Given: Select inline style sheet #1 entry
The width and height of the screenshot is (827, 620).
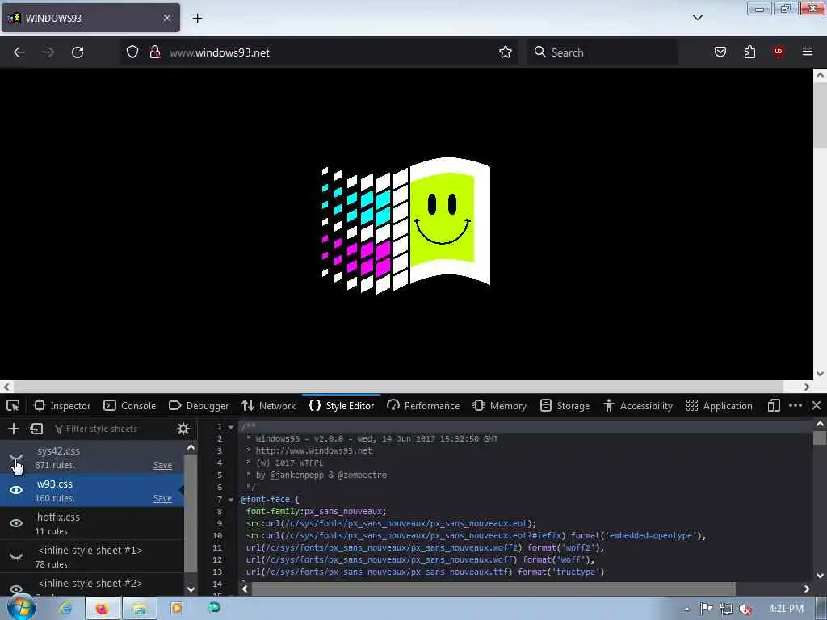Looking at the screenshot, I should 92,556.
